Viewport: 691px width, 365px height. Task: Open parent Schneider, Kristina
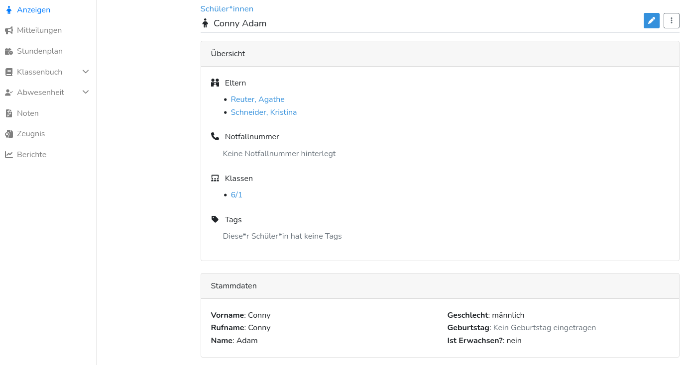(x=263, y=112)
